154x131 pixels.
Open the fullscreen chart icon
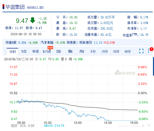pos(141,51)
